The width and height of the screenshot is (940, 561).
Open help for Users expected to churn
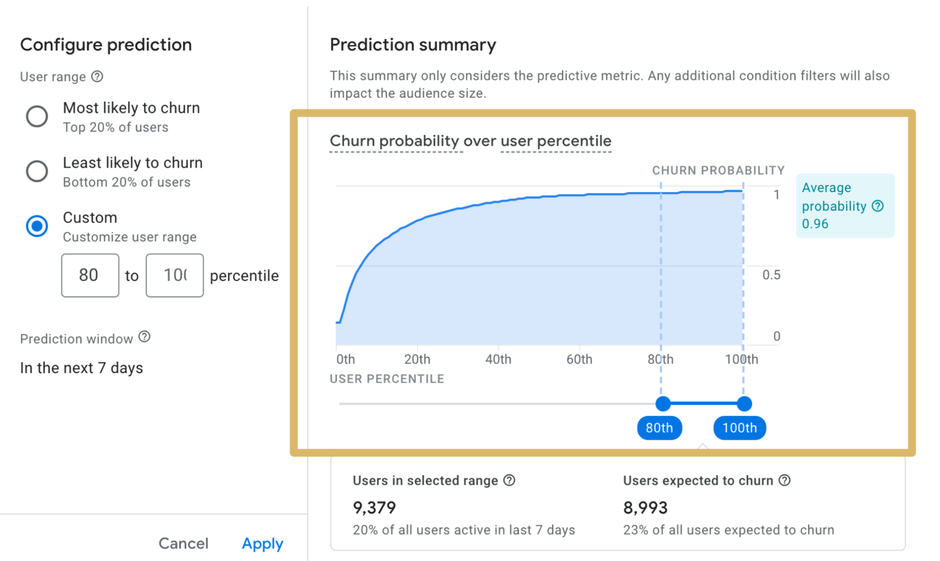tap(785, 480)
